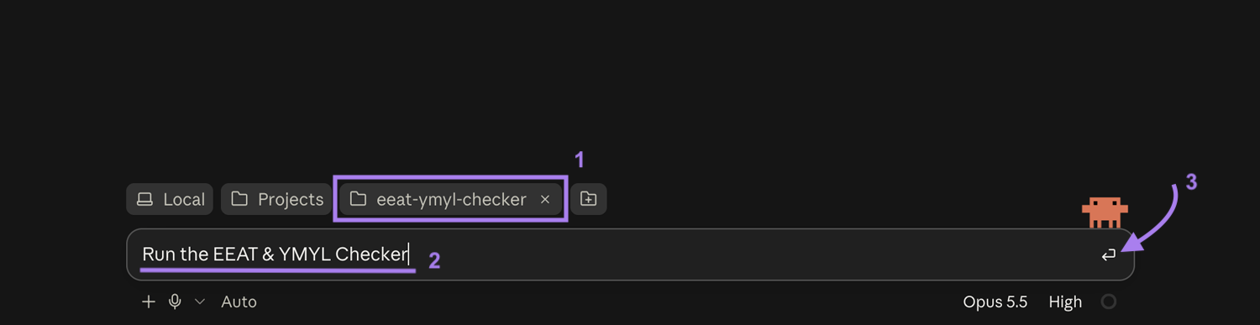Click the return-arrow send icon

[x=1109, y=254]
